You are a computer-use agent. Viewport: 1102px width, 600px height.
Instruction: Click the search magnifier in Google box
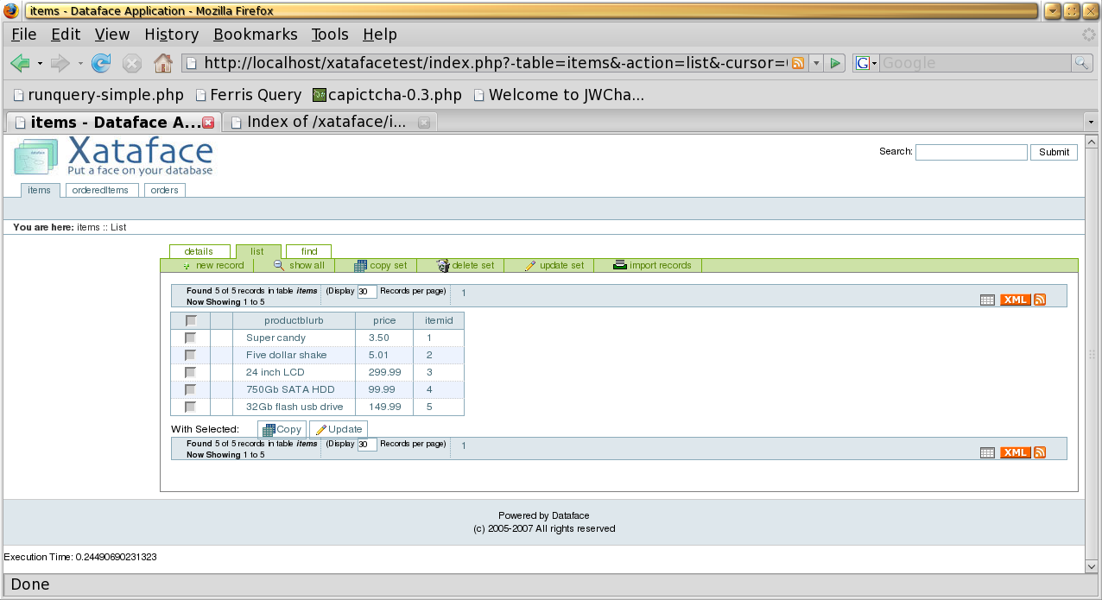click(x=1082, y=63)
